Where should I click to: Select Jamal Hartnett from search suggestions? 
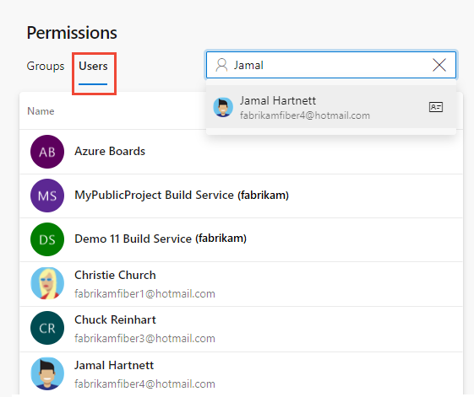(x=331, y=107)
